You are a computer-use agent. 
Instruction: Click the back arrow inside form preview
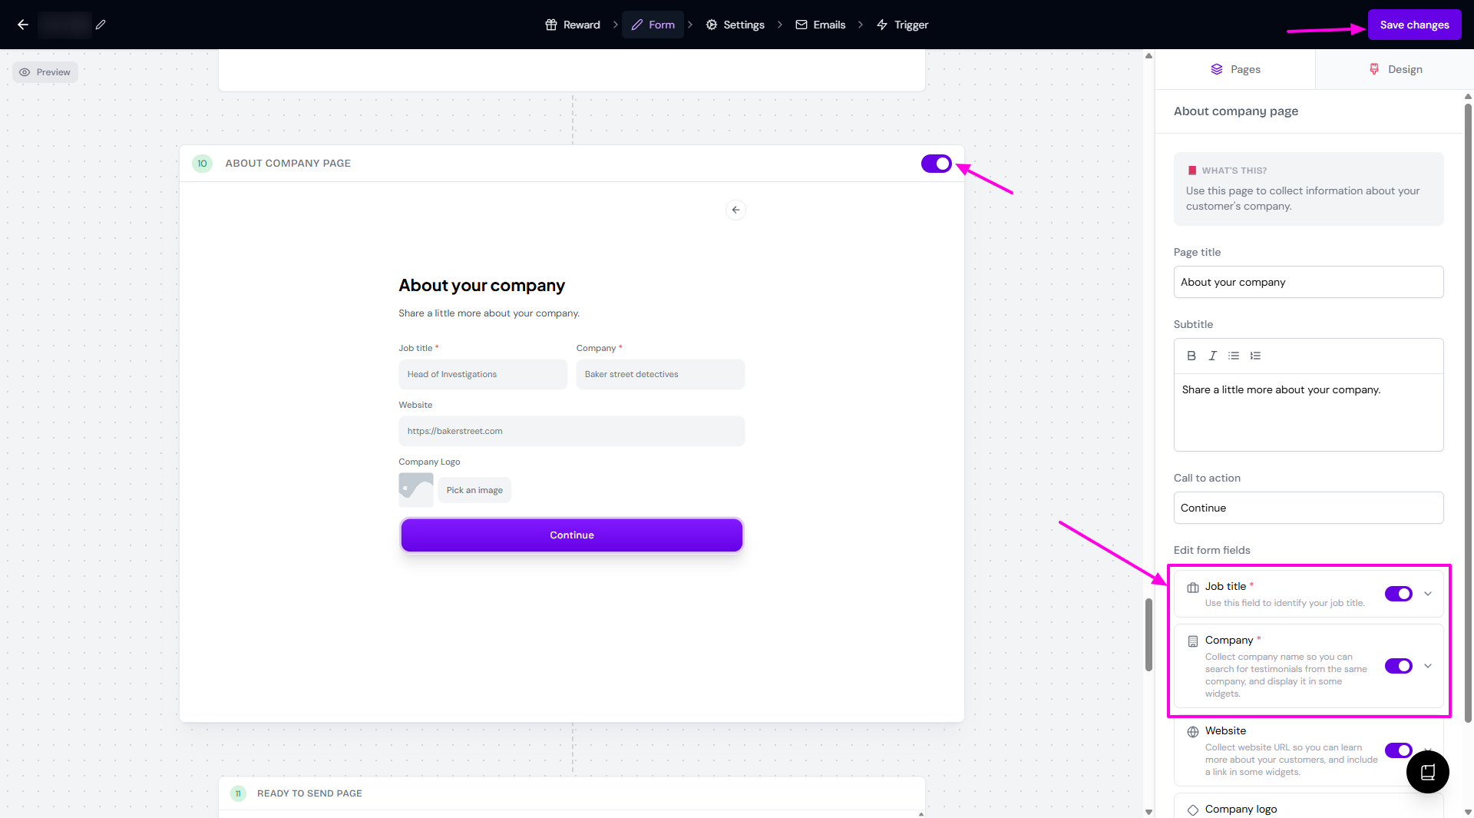[x=735, y=210]
